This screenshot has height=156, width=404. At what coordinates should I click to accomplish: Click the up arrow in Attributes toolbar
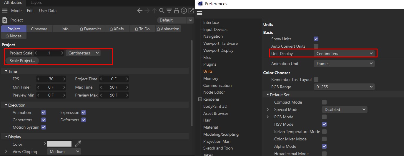pos(154,11)
